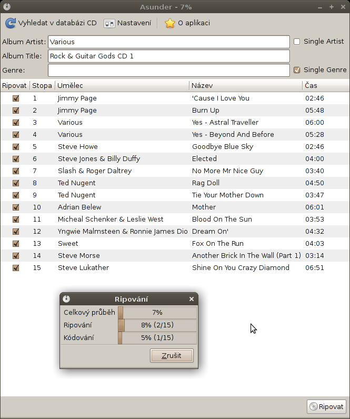Click title No More Mr Nice Guy
Image resolution: width=350 pixels, height=419 pixels.
pyautogui.click(x=227, y=171)
